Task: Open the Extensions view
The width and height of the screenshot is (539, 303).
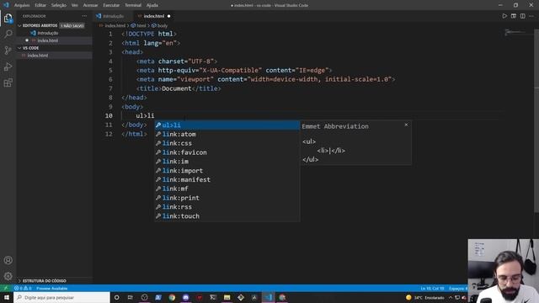Action: [8, 82]
